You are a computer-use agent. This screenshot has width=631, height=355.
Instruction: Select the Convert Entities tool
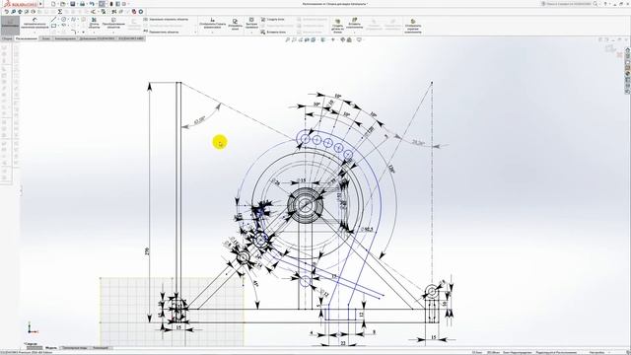(x=113, y=24)
